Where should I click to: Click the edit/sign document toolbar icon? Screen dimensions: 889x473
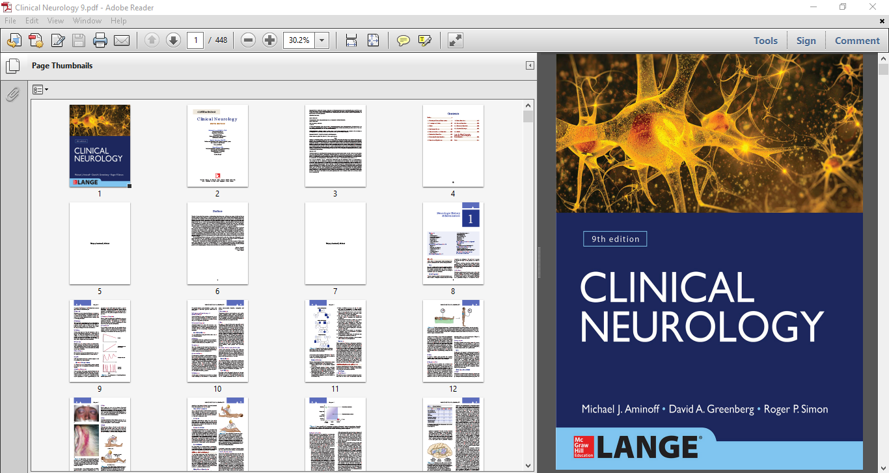pos(57,40)
